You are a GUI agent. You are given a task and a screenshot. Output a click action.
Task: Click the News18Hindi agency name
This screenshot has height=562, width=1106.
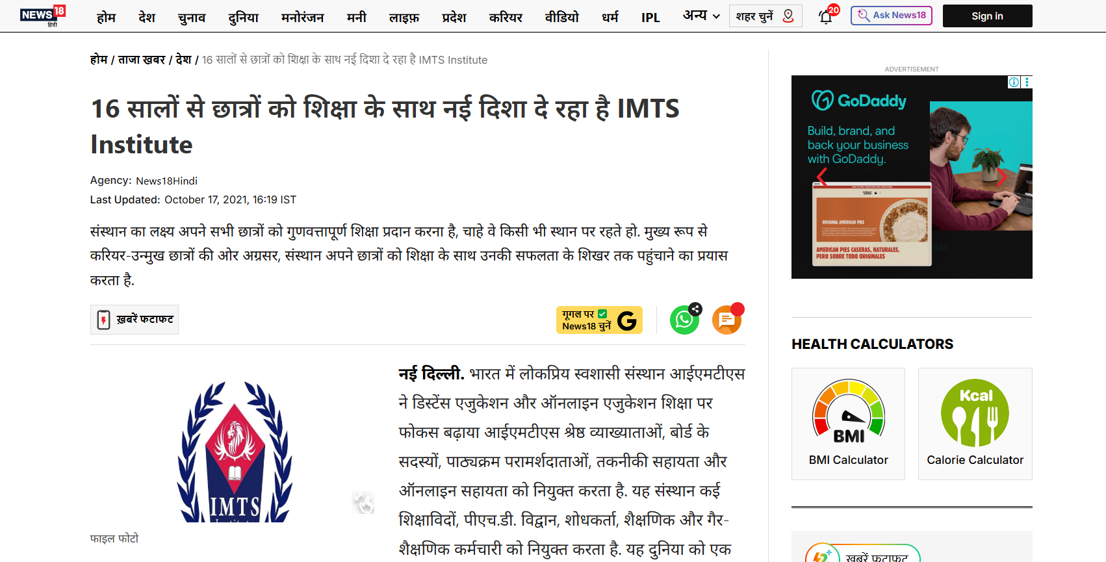click(x=166, y=181)
